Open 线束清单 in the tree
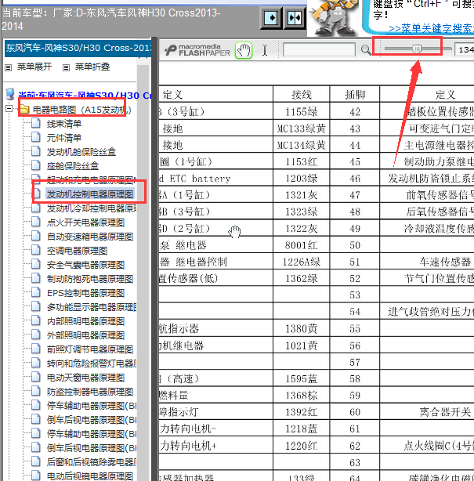The width and height of the screenshot is (474, 481). [63, 124]
